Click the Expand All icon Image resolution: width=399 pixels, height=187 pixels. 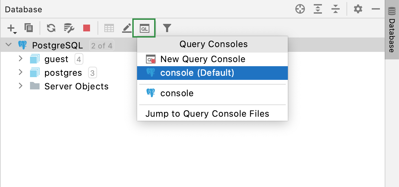pyautogui.click(x=318, y=10)
